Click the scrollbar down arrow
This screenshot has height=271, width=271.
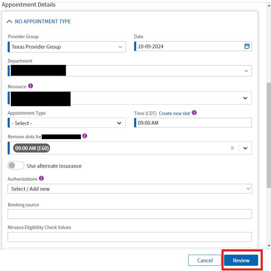click(269, 245)
